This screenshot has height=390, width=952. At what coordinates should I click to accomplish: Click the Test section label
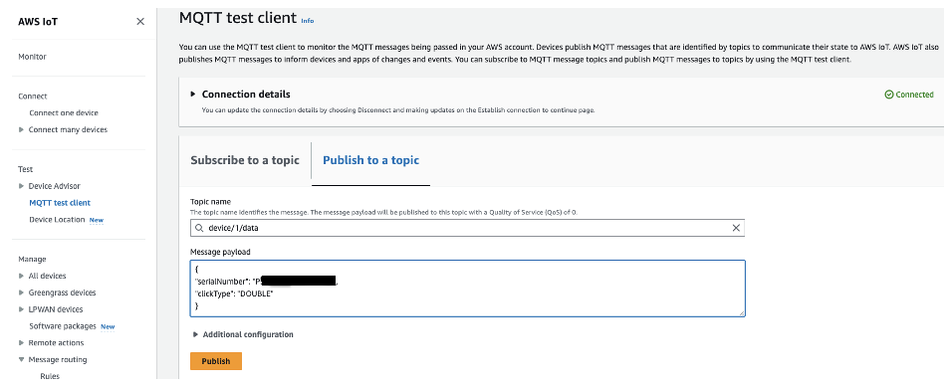tap(26, 169)
